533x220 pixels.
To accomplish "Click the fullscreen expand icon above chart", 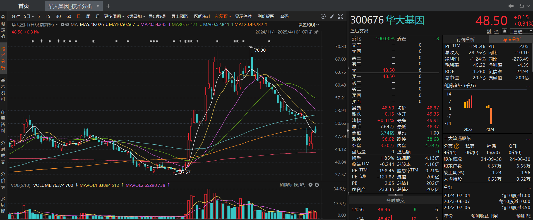I will [x=340, y=16].
